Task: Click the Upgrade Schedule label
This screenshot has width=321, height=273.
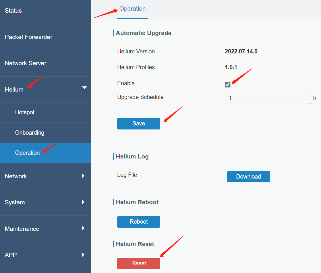Action: coord(140,97)
